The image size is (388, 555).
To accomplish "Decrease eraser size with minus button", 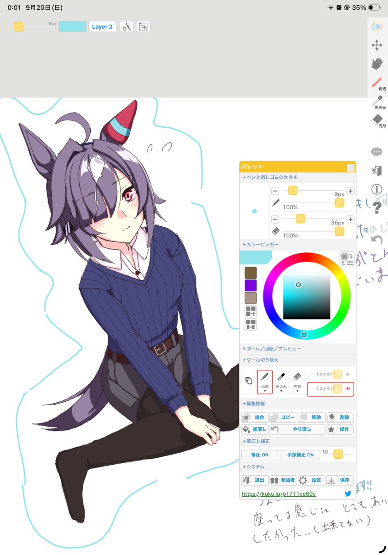I will point(275,219).
